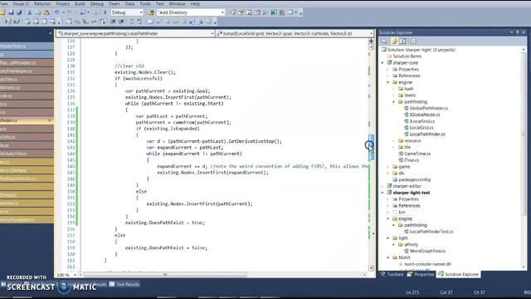Viewport: 531px width, 299px height.
Task: Select LocalPathfinderTest.cs file
Action: click(431, 232)
